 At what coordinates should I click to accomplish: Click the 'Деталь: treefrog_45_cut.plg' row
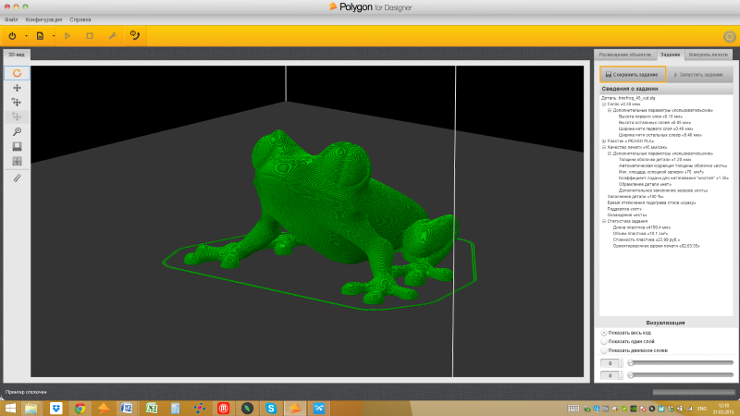(628, 98)
